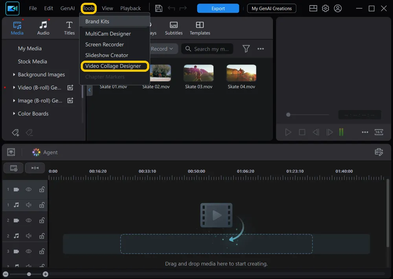
Task: Open Brand Kits from Tools menu
Action: (x=115, y=21)
